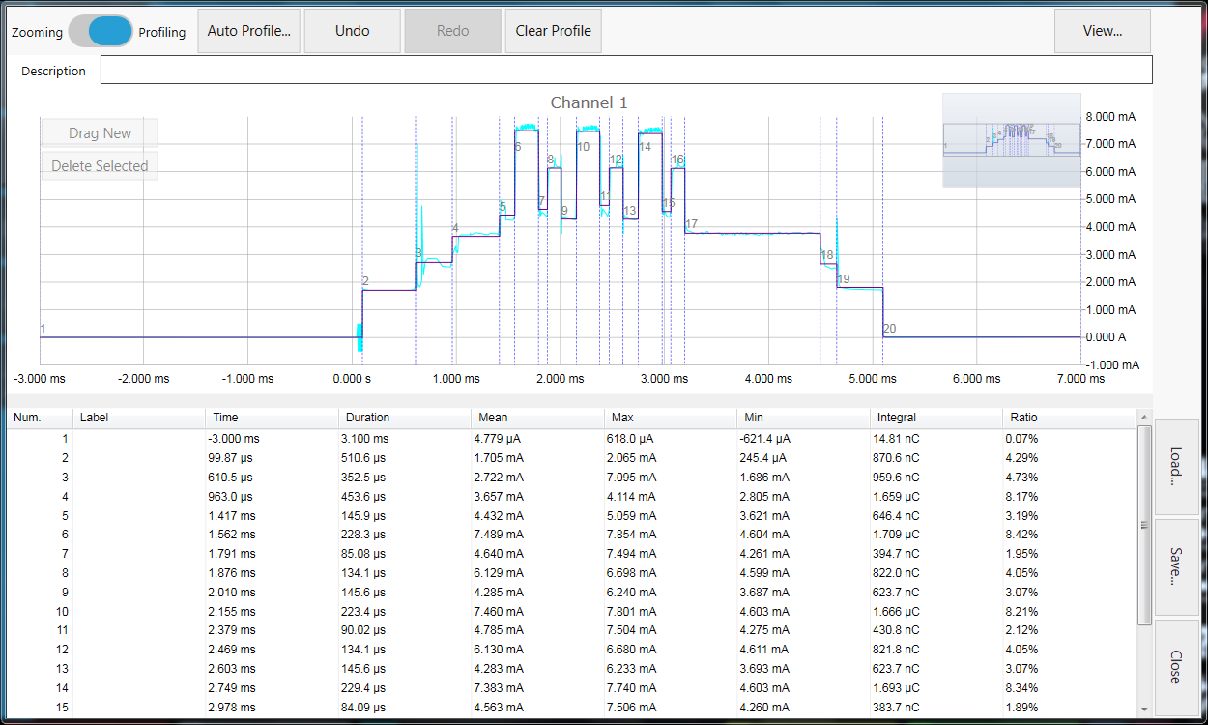Select the Min column header

[804, 418]
